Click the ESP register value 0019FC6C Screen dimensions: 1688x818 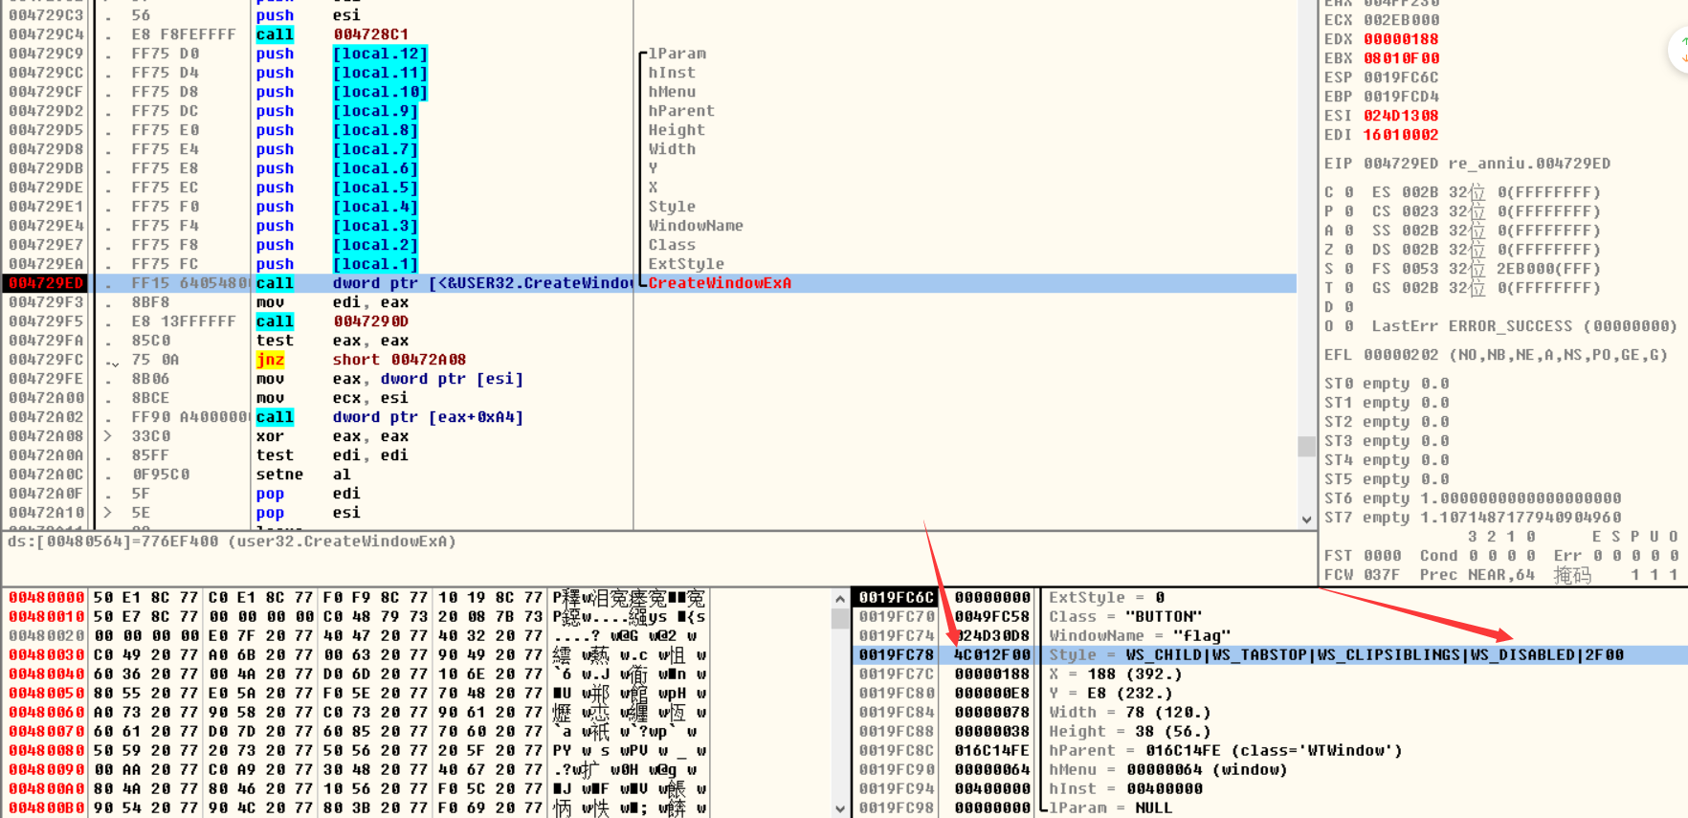coord(1401,77)
